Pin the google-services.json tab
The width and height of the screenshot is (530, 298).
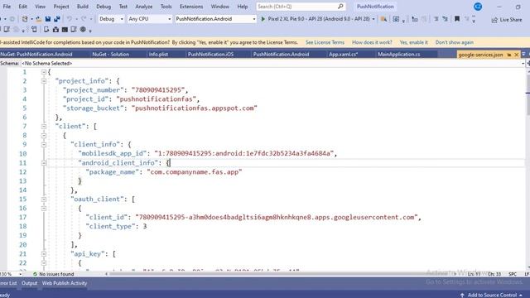point(509,55)
